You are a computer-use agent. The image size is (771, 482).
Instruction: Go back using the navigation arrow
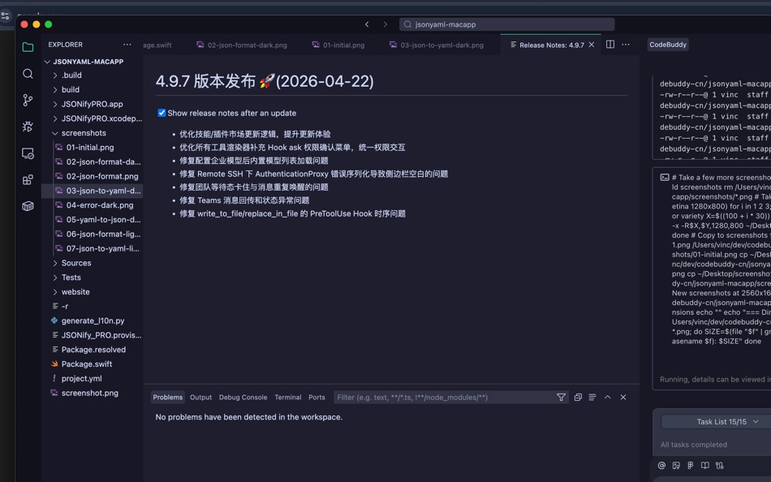click(367, 24)
